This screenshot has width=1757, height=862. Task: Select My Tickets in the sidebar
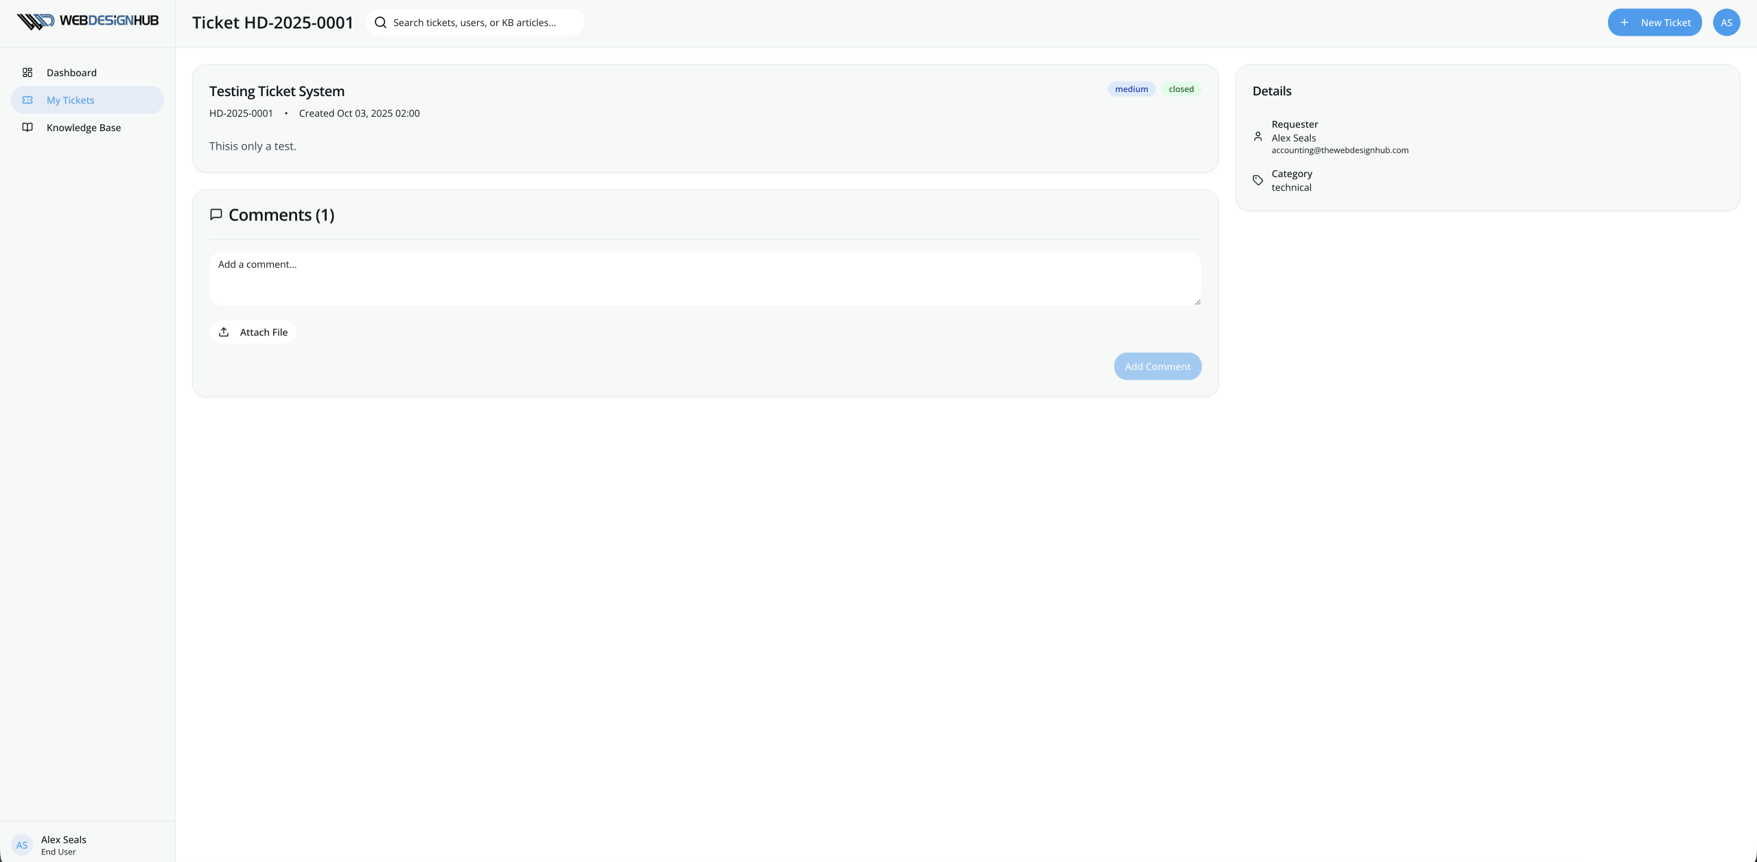[x=71, y=100]
